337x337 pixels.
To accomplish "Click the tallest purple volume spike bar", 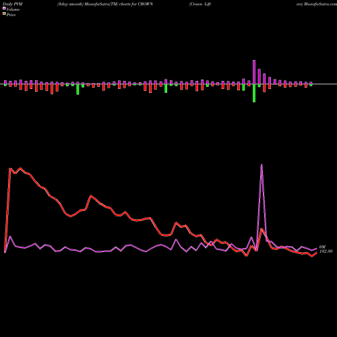I will point(254,72).
